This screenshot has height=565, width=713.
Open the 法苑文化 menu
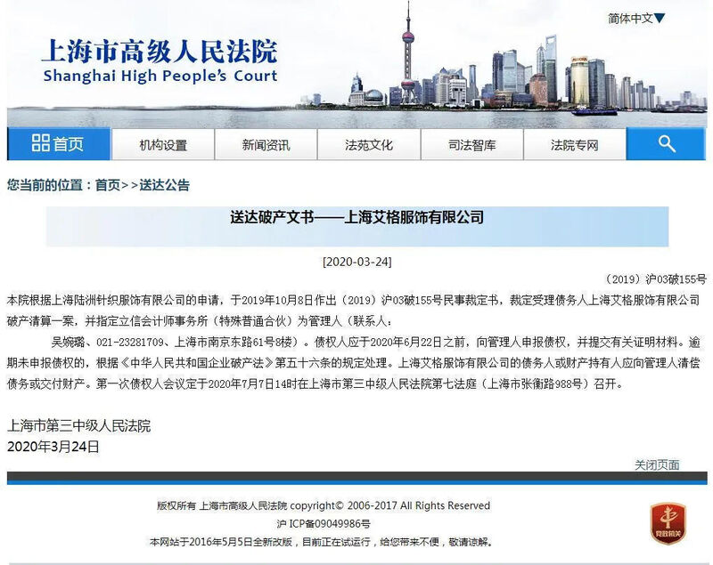[369, 145]
